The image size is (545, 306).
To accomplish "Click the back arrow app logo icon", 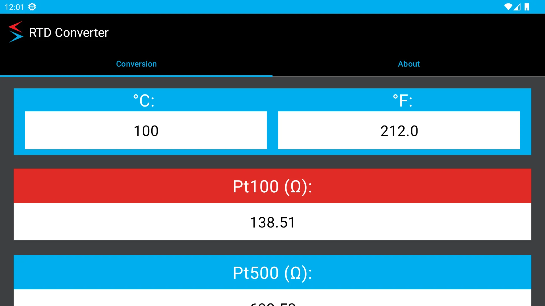I will click(15, 33).
